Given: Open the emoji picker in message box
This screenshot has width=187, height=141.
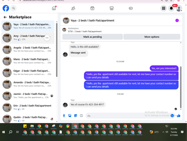Looking at the screenshot, I should point(172,115).
